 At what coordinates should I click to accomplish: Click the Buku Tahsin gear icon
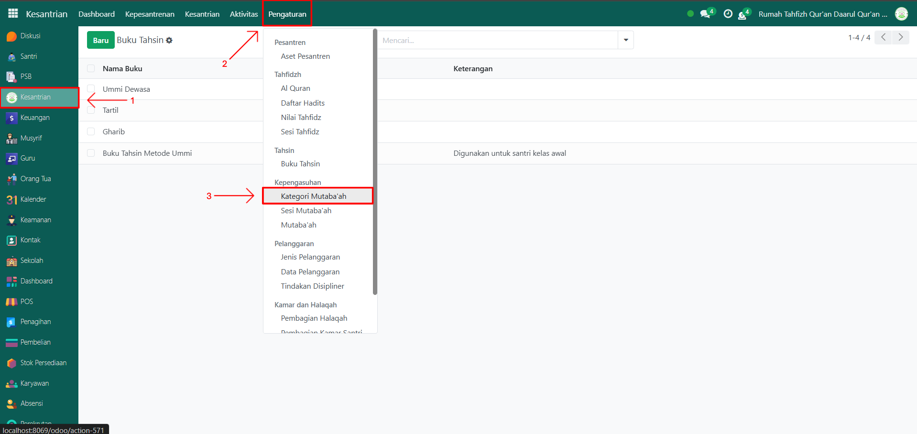[169, 41]
